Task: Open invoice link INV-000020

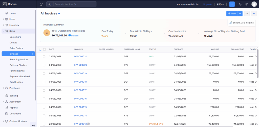Action: coord(80,65)
